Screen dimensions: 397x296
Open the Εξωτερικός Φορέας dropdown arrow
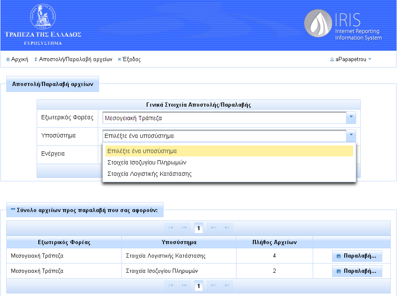351,118
